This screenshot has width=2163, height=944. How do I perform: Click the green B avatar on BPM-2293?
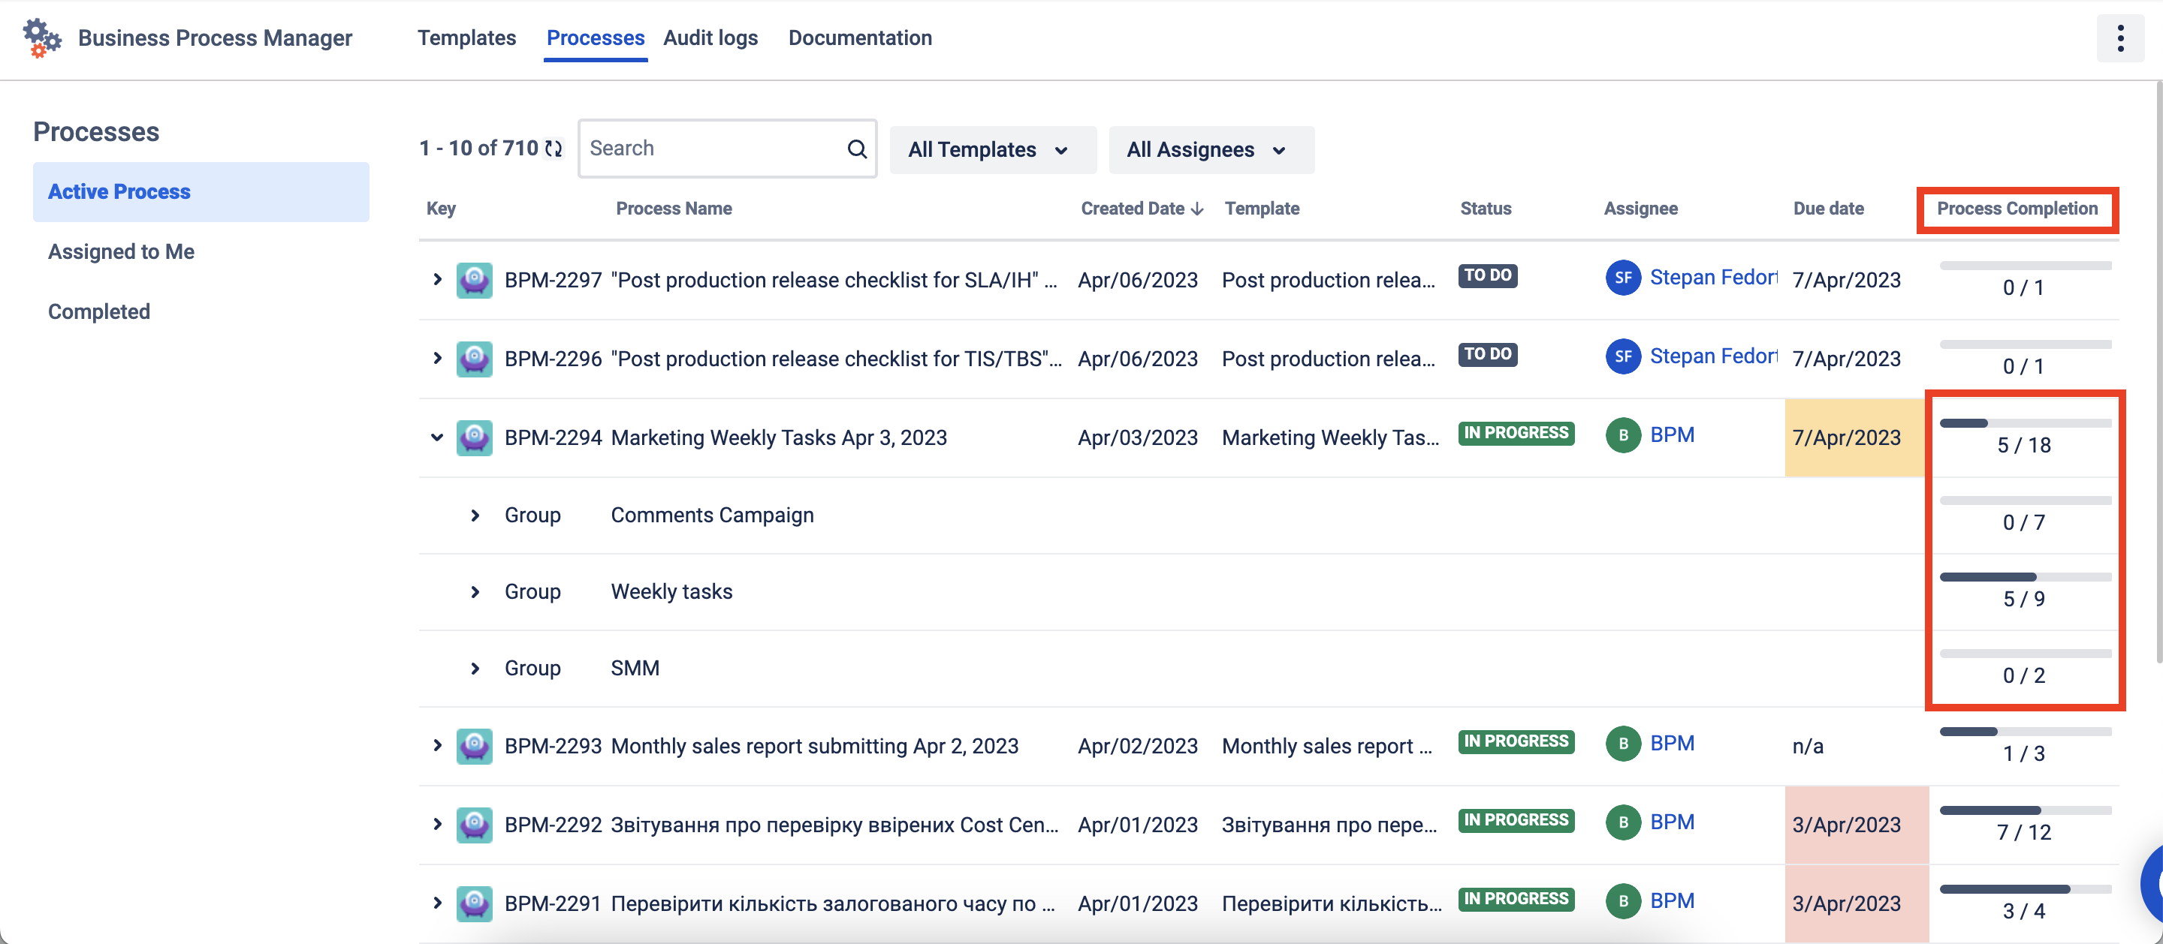(1622, 744)
